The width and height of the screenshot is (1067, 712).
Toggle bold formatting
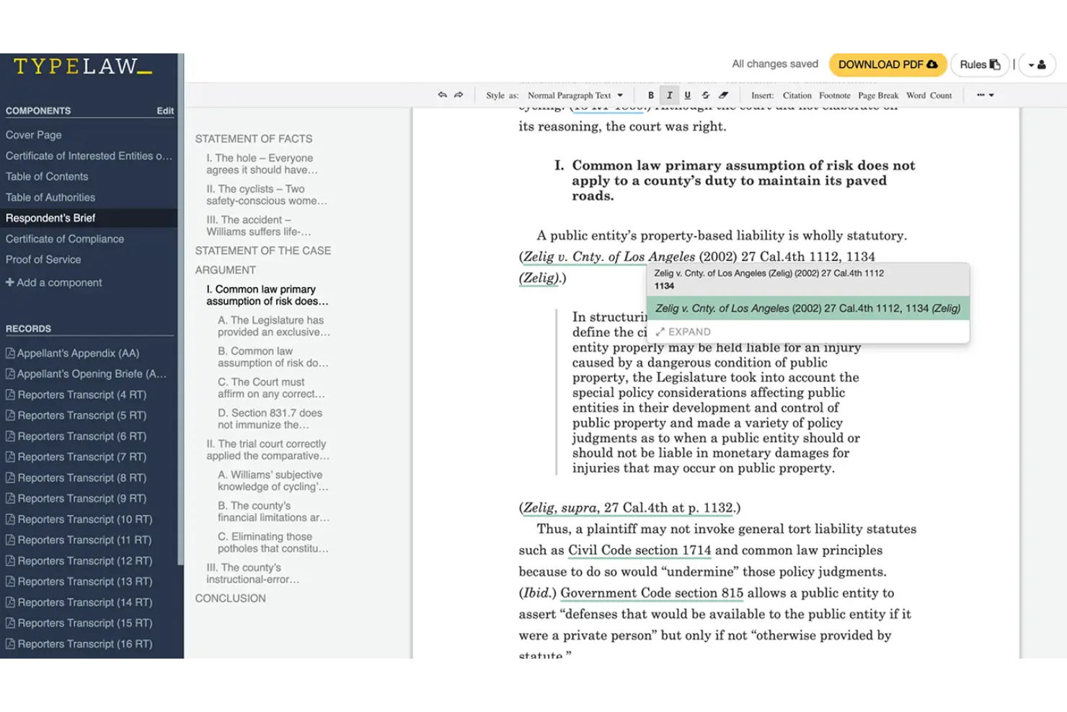click(x=651, y=95)
